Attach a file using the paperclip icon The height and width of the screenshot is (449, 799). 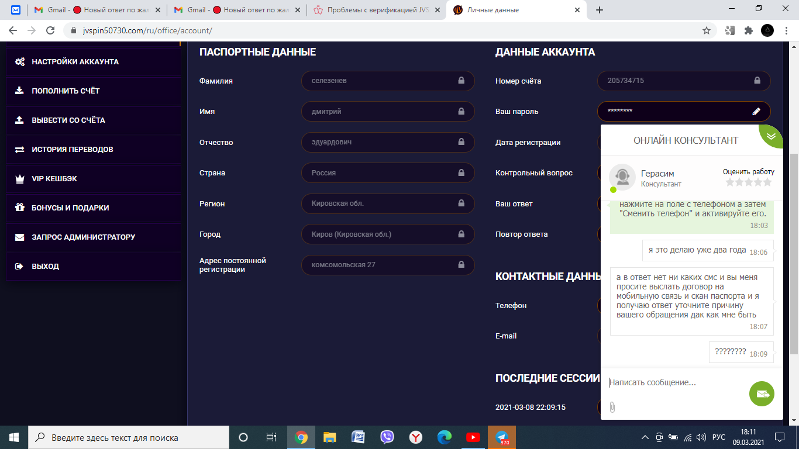pyautogui.click(x=612, y=407)
